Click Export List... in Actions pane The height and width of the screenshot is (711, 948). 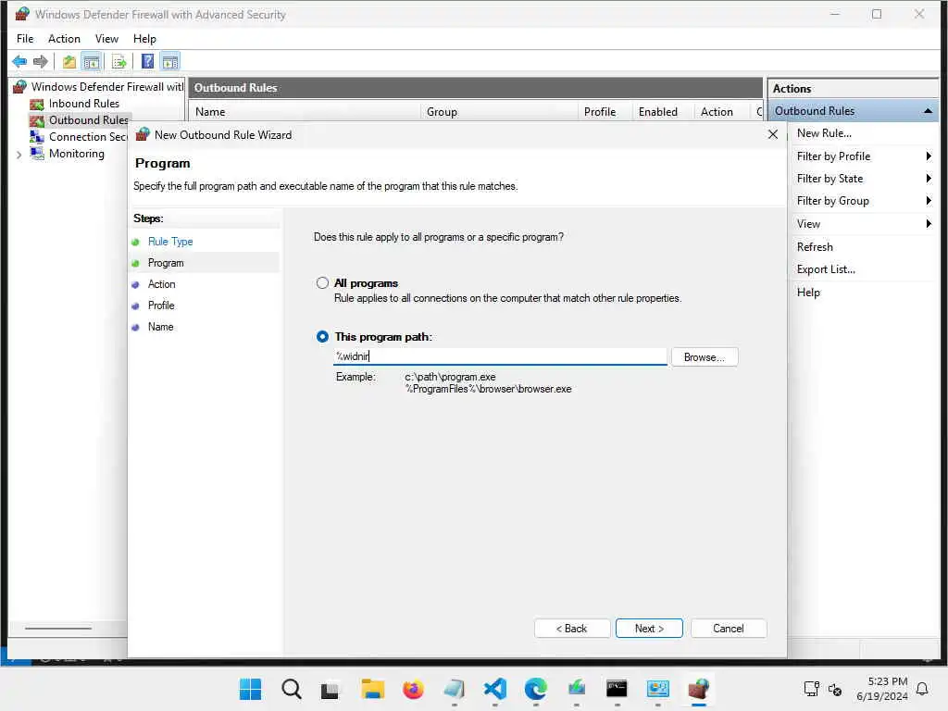825,269
